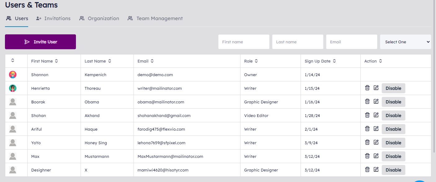The width and height of the screenshot is (436, 182).
Task: Disable user Henrietta Thoreau
Action: (393, 88)
